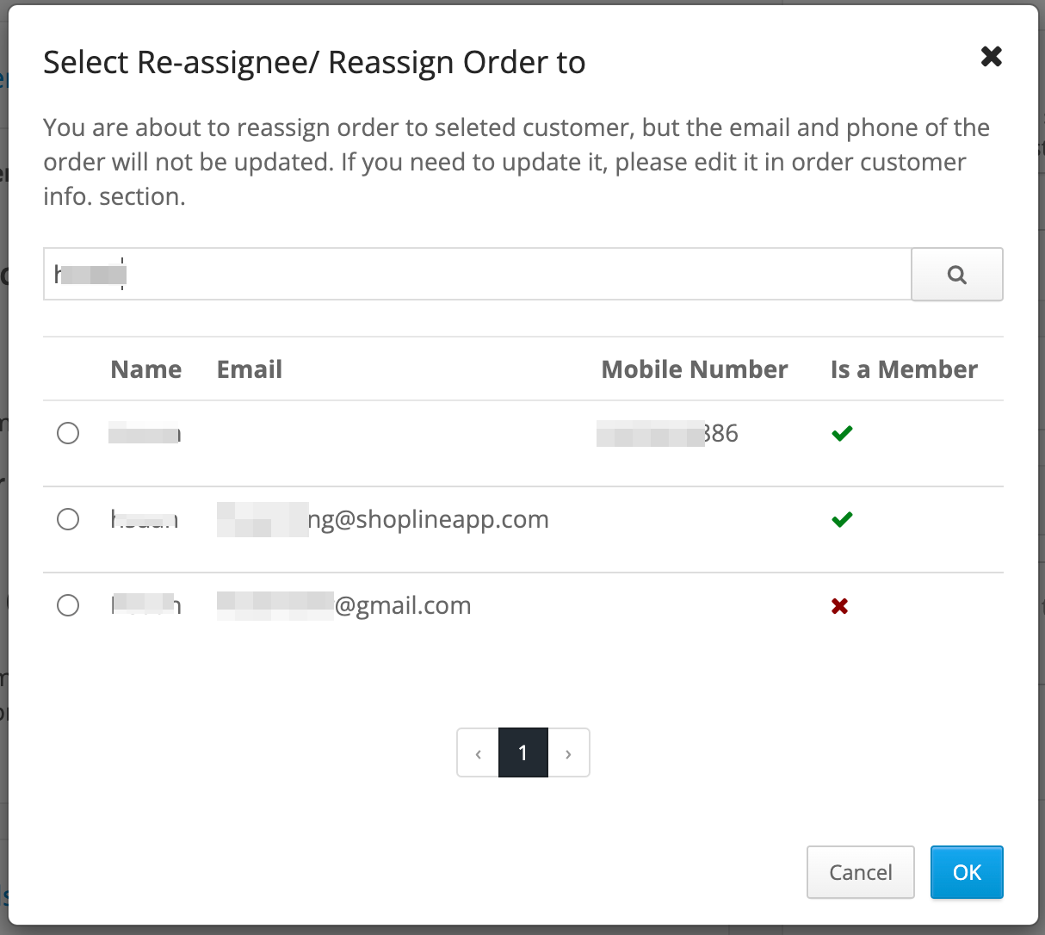Close the reassign order dialog

[992, 57]
